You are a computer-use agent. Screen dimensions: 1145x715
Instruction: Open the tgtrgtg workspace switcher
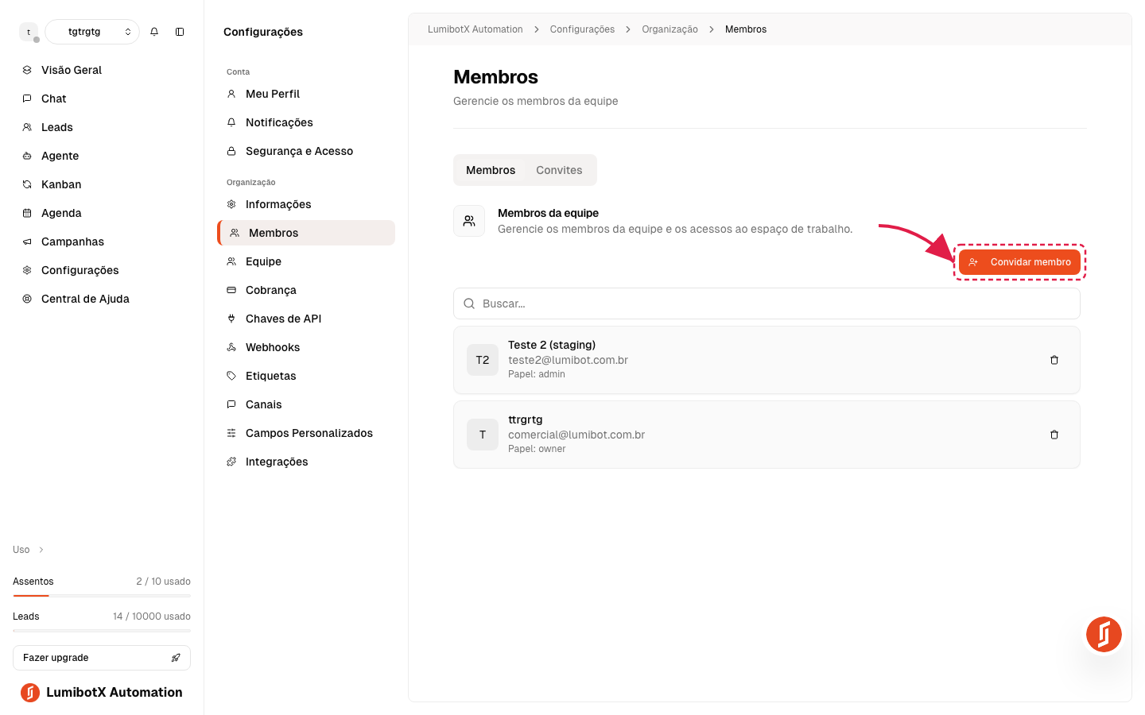click(92, 32)
